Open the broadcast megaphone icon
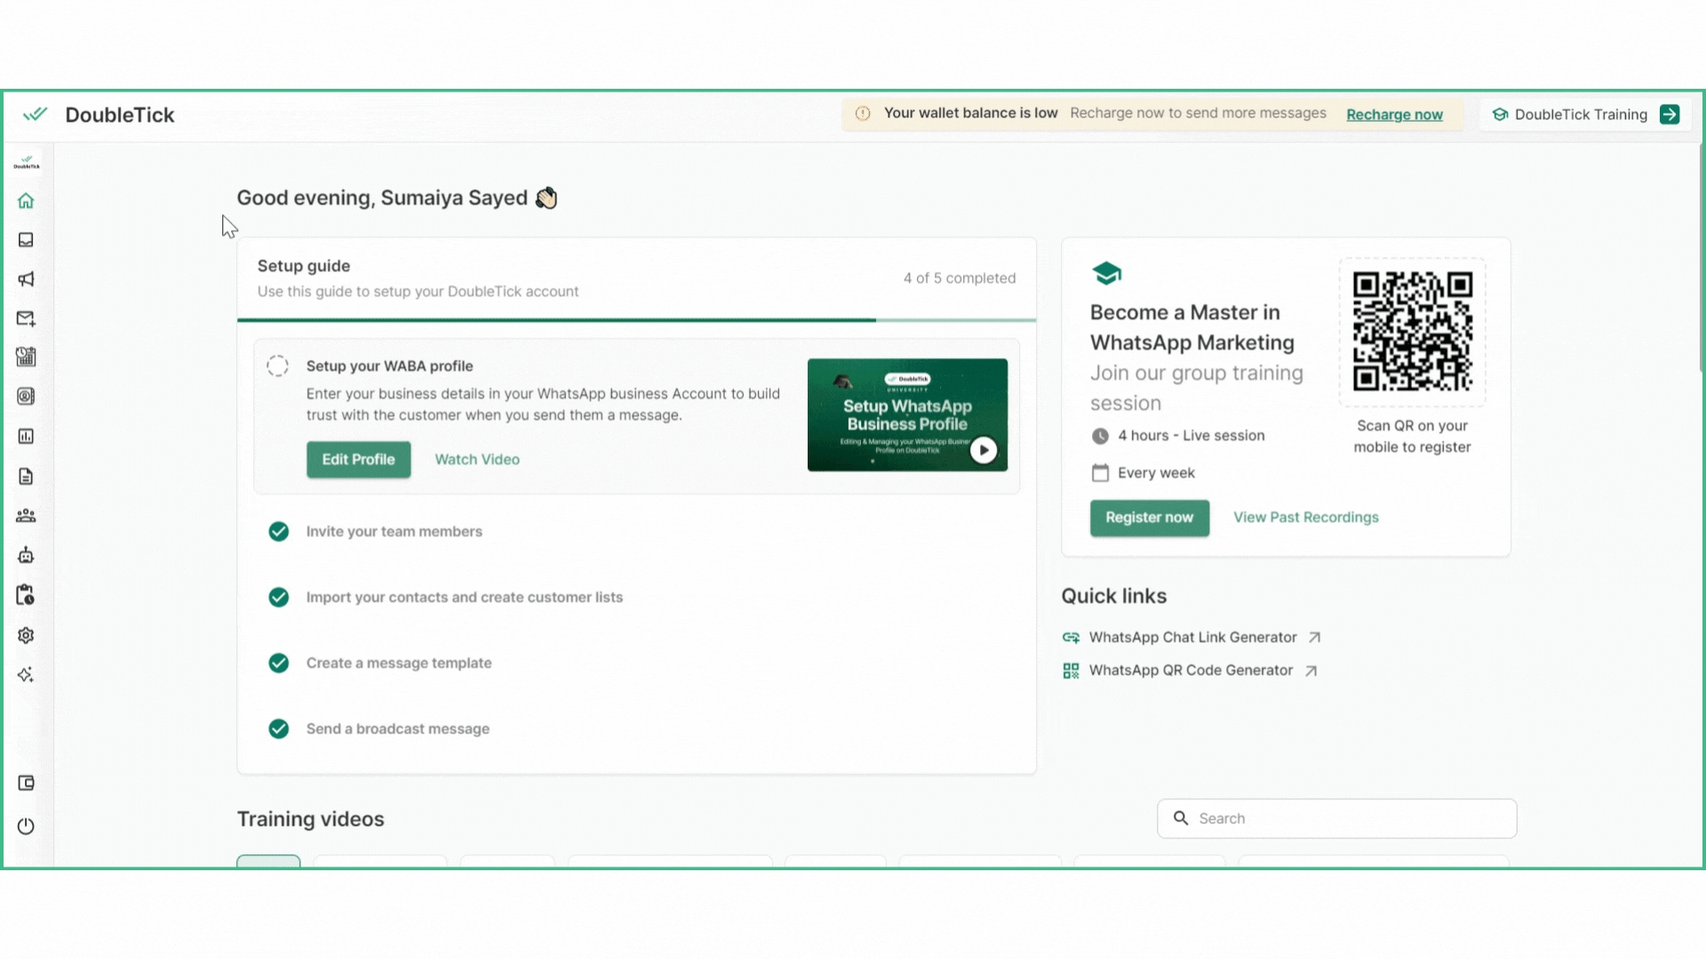Screen dimensions: 1706x959 pyautogui.click(x=26, y=279)
